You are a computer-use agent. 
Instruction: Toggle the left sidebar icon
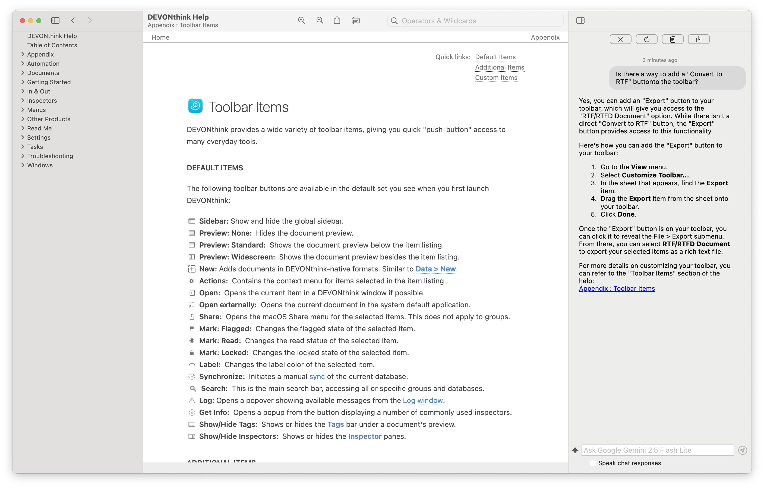[55, 21]
